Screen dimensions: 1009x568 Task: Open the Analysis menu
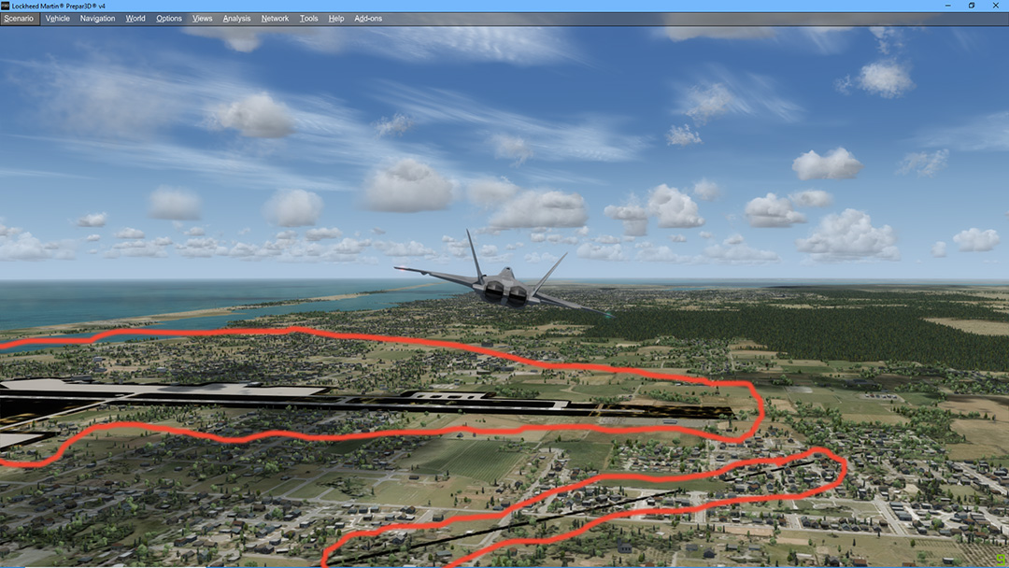coord(236,19)
